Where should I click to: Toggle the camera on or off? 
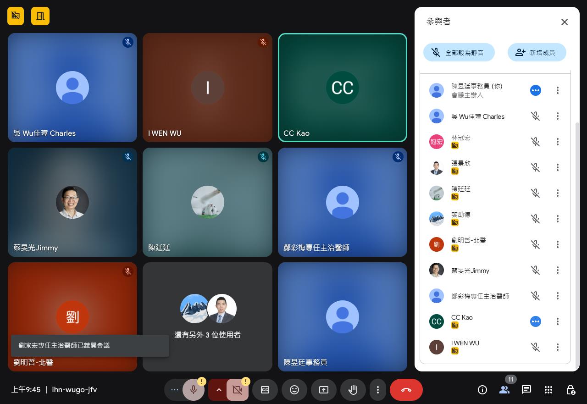(x=237, y=390)
